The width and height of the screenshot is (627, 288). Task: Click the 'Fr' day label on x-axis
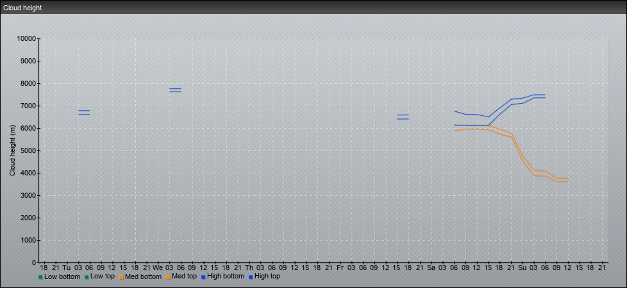point(340,268)
